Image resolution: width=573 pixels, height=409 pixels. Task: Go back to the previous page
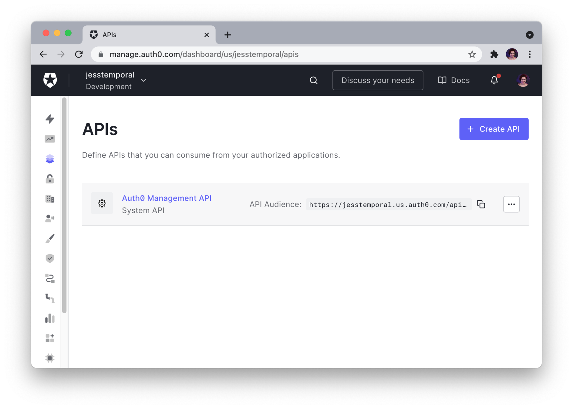pos(43,54)
